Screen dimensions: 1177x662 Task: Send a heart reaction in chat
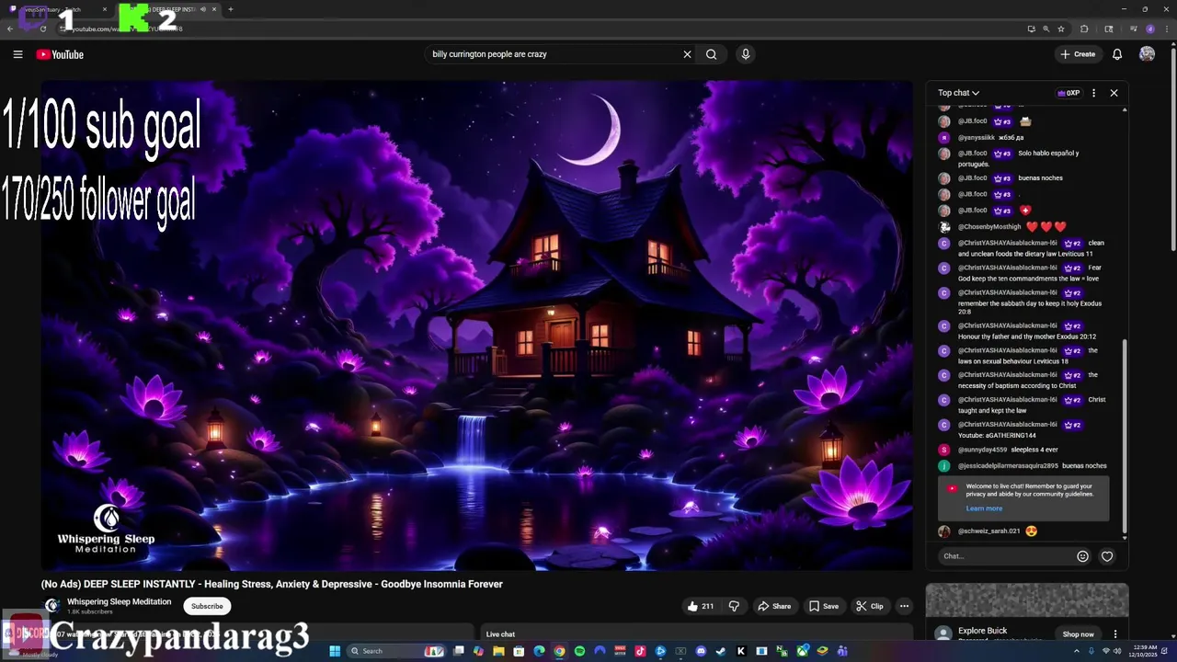1107,556
